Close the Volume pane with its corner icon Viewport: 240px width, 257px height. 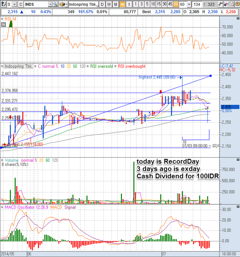pyautogui.click(x=238, y=160)
